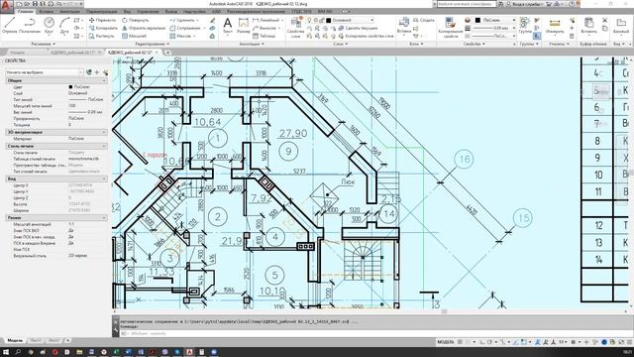Activate the Растянуть (stretch) command
The image size is (634, 357).
[101, 36]
